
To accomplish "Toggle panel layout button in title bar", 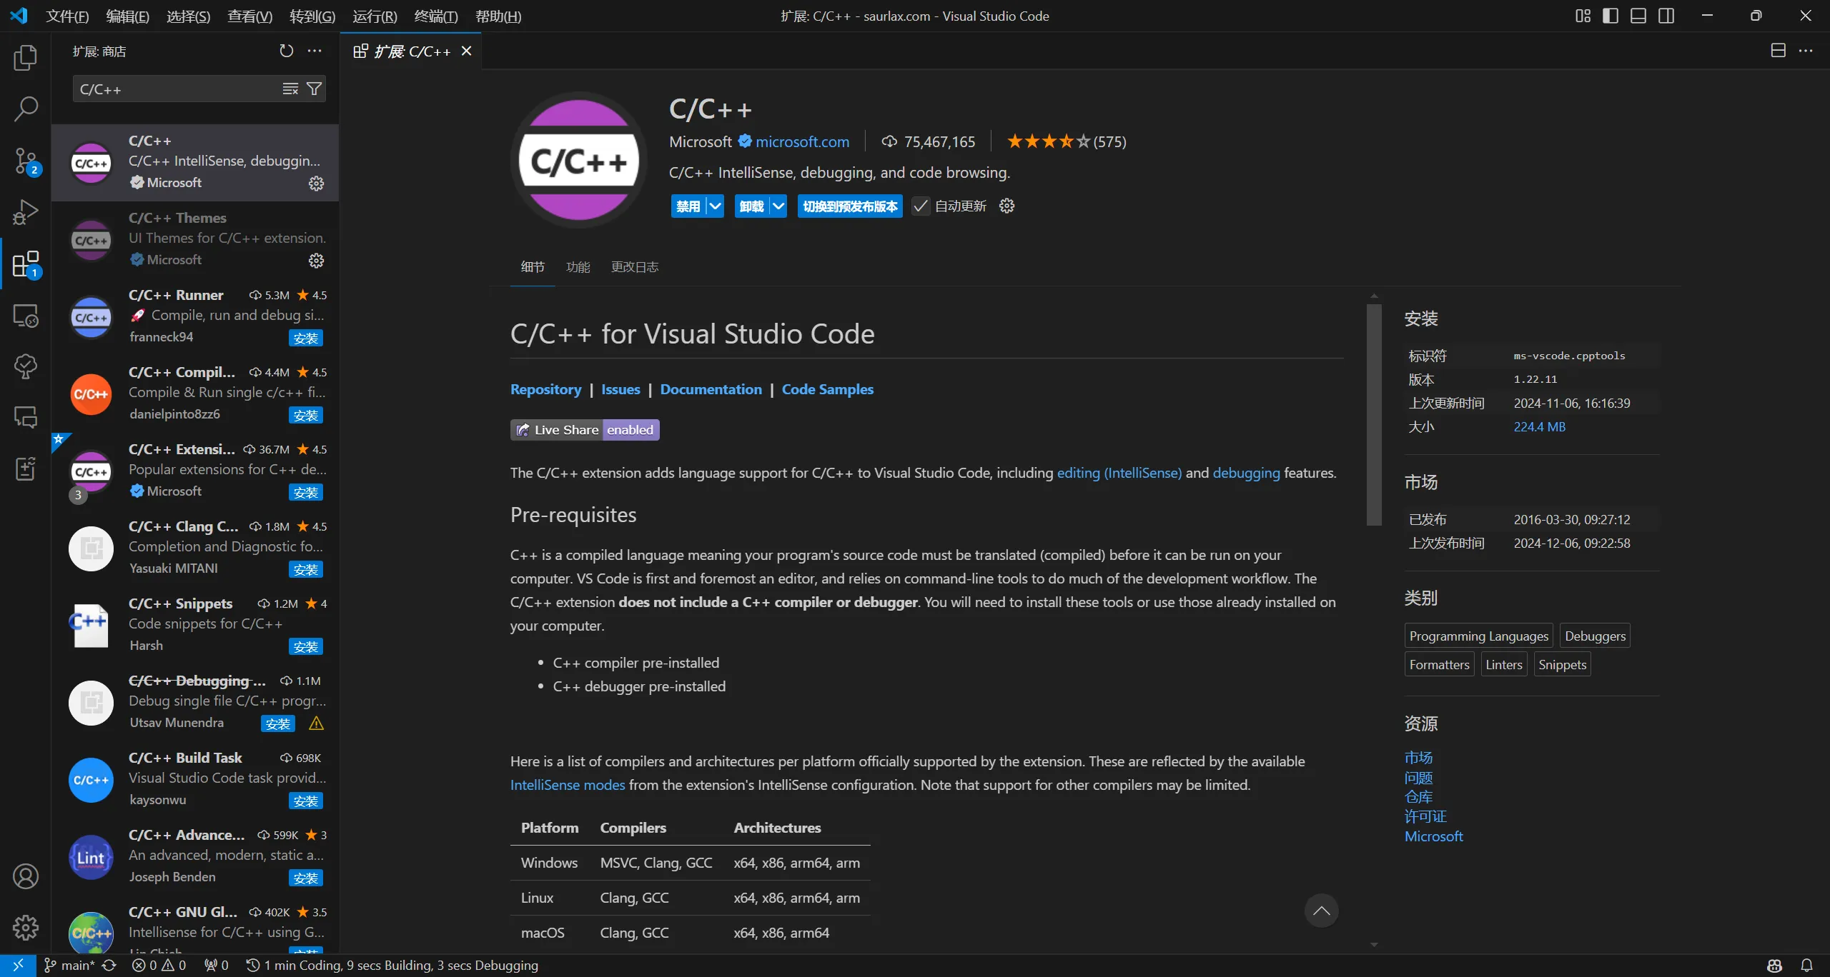I will [x=1638, y=16].
